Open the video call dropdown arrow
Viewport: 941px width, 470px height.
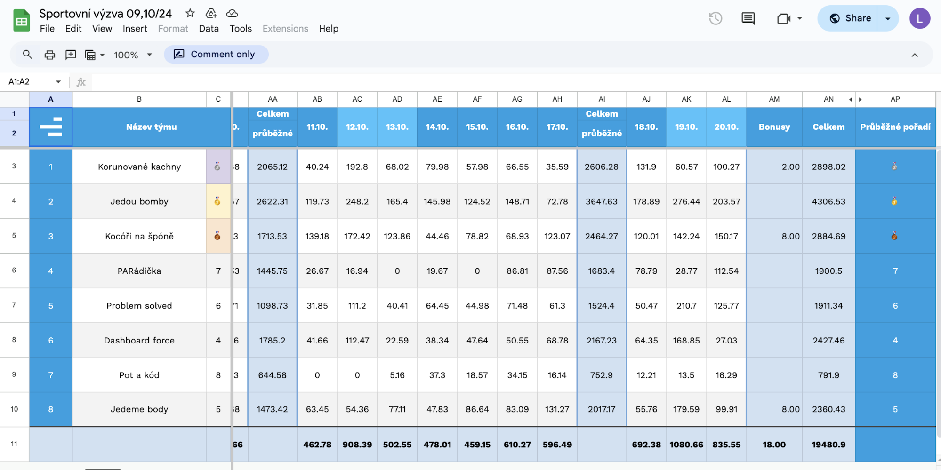pyautogui.click(x=799, y=18)
